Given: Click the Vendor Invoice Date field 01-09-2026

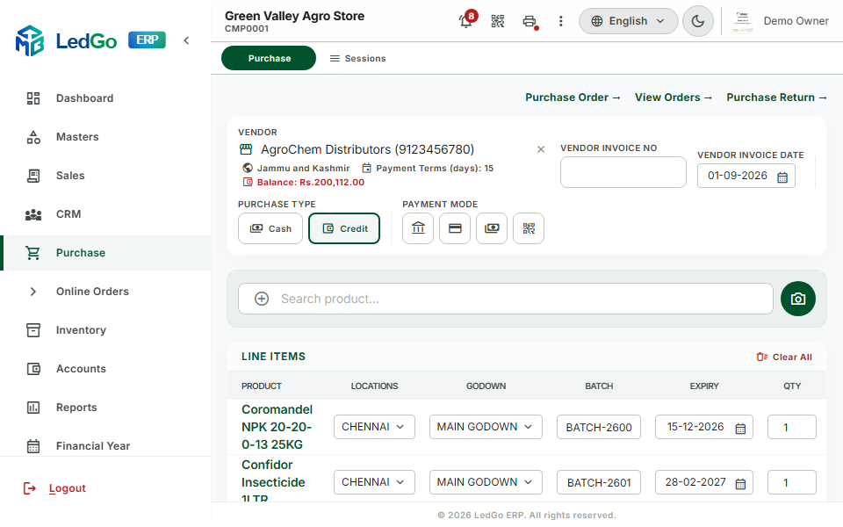Looking at the screenshot, I should [x=746, y=176].
